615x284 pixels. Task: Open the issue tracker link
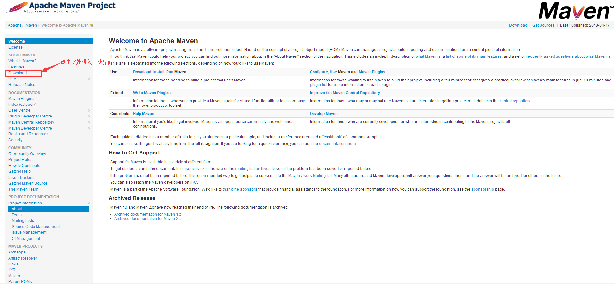coord(196,169)
